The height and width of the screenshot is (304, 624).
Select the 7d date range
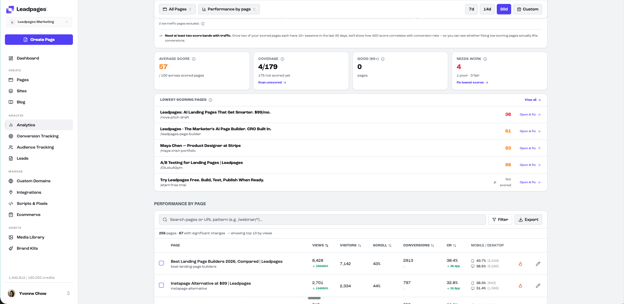471,9
